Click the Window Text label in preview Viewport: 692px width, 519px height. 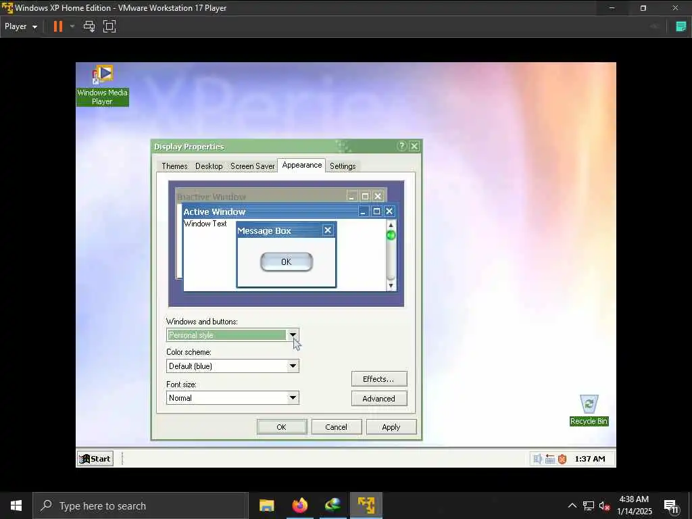[x=205, y=224]
